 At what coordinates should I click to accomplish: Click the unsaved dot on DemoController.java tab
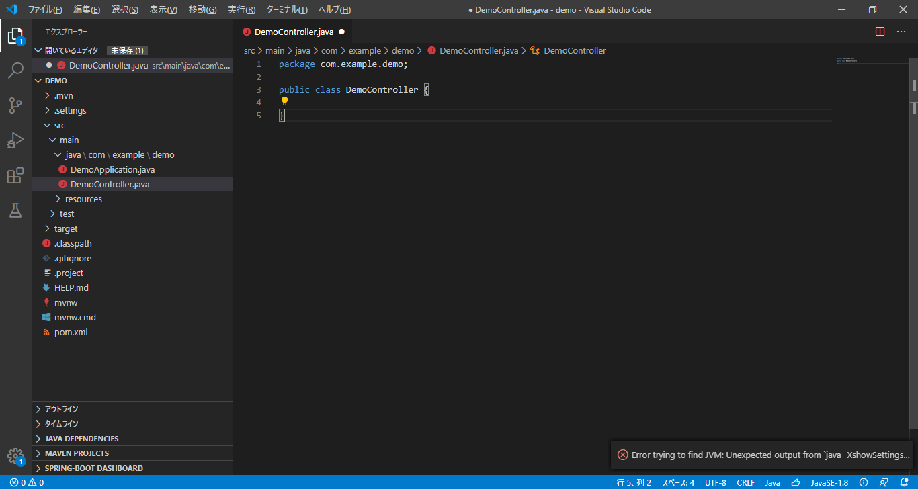point(341,32)
